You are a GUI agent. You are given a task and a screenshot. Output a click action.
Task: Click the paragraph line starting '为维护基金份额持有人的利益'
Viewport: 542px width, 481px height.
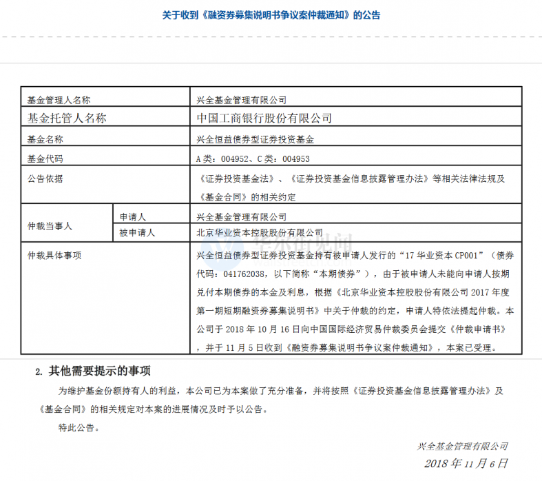[x=281, y=391]
